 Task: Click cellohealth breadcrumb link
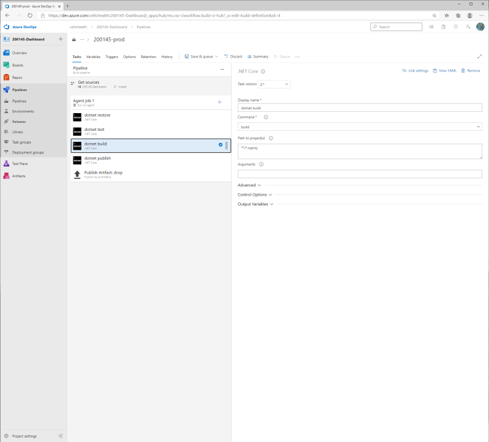pyautogui.click(x=78, y=27)
